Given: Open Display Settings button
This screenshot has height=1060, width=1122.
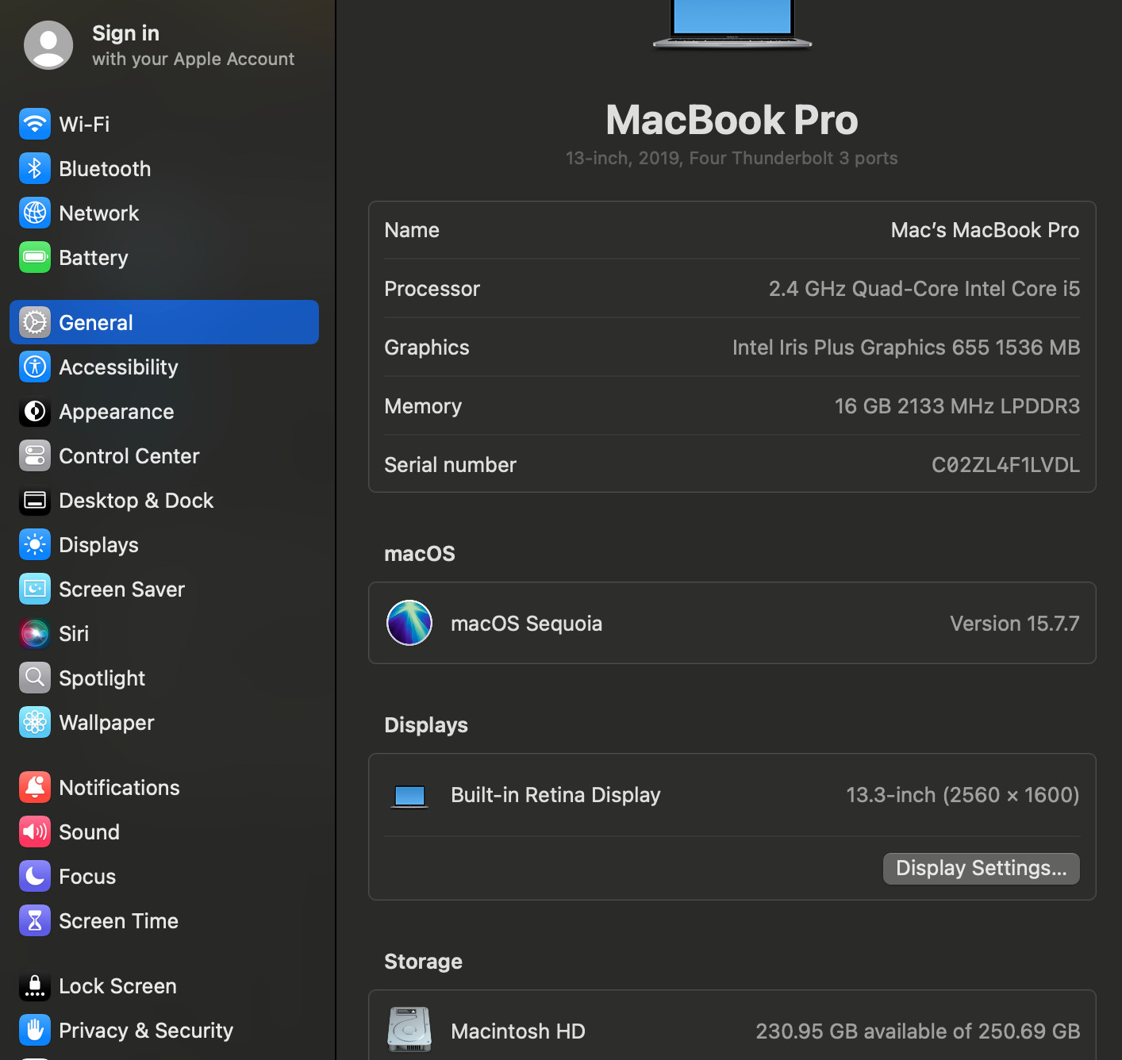Looking at the screenshot, I should tap(981, 868).
